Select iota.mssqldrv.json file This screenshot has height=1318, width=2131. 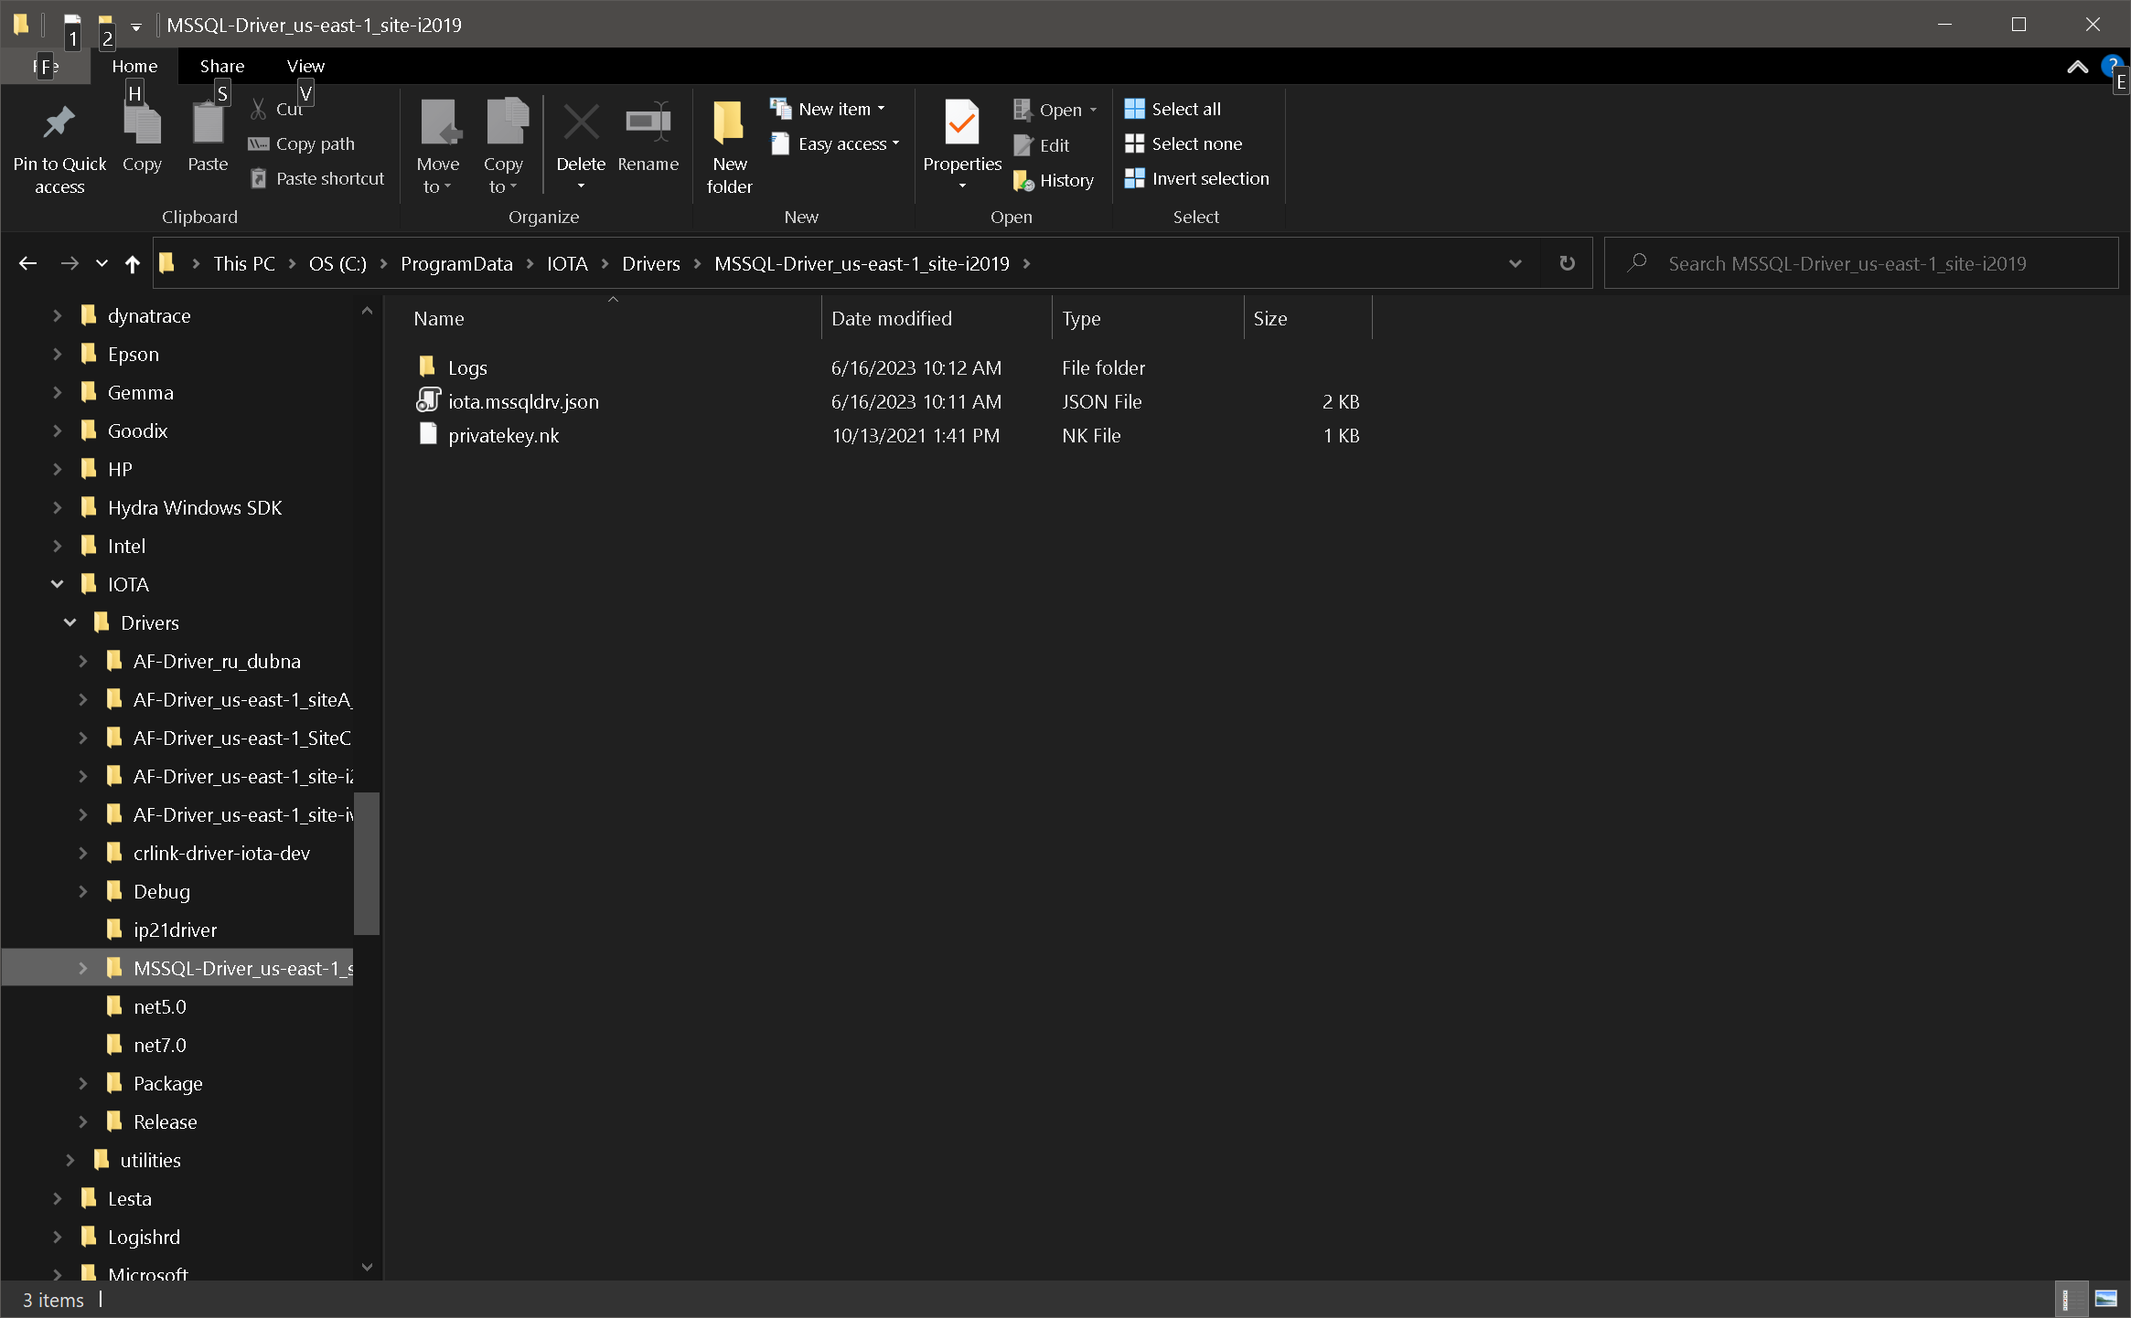523,401
